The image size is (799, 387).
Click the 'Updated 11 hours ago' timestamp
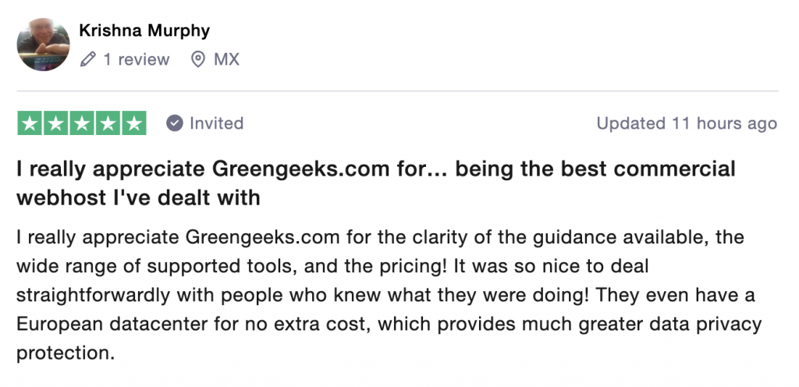(687, 123)
